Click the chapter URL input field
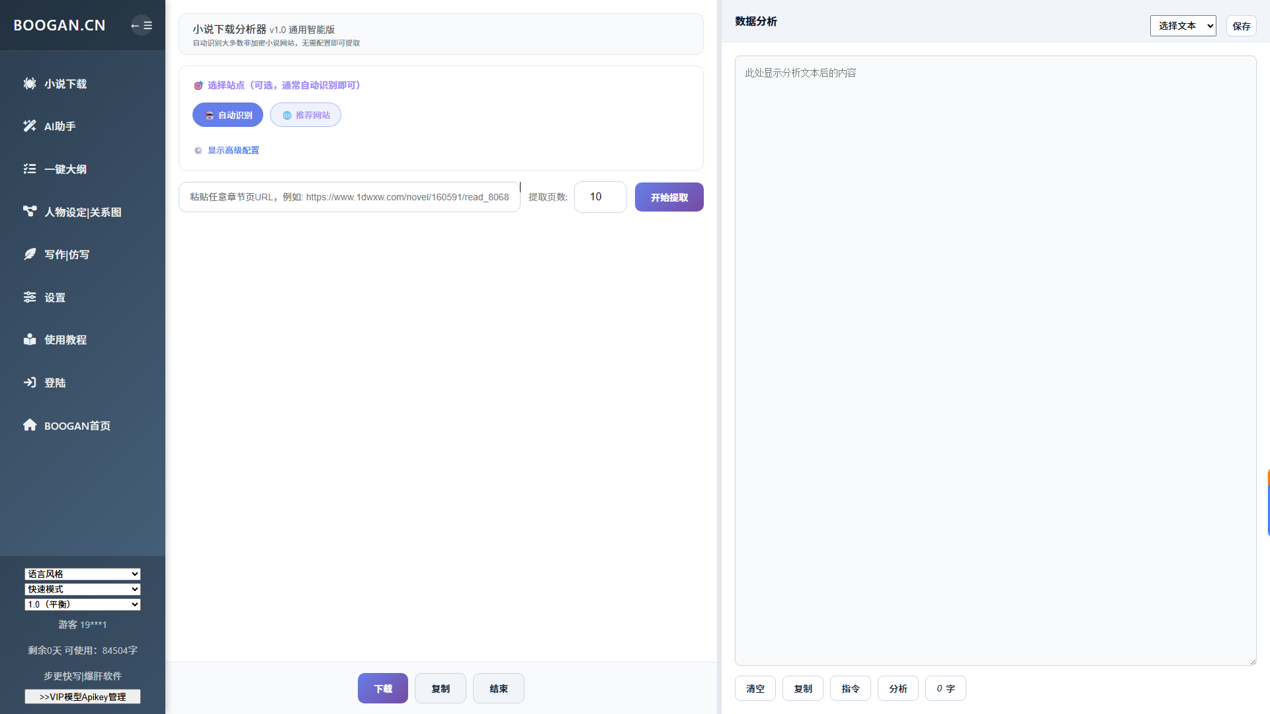This screenshot has height=714, width=1270. coord(349,197)
